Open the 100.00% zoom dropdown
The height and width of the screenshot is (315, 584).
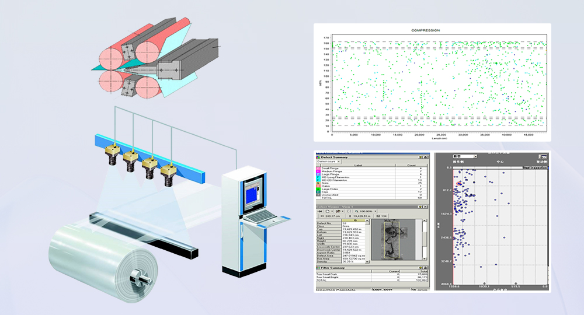coord(375,211)
